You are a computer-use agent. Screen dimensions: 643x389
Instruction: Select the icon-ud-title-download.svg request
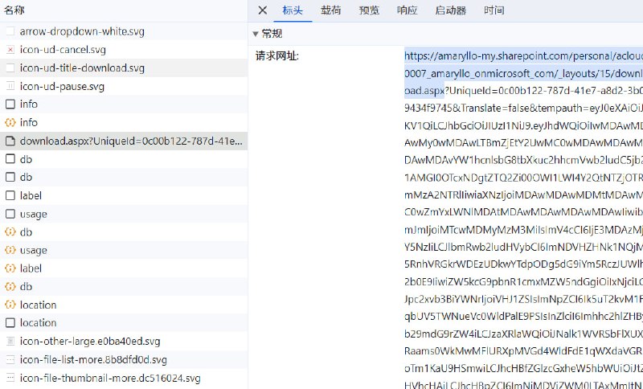pos(73,68)
